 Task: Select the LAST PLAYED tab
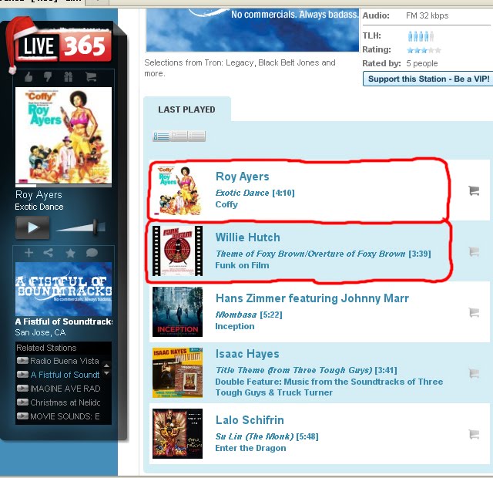[x=186, y=109]
